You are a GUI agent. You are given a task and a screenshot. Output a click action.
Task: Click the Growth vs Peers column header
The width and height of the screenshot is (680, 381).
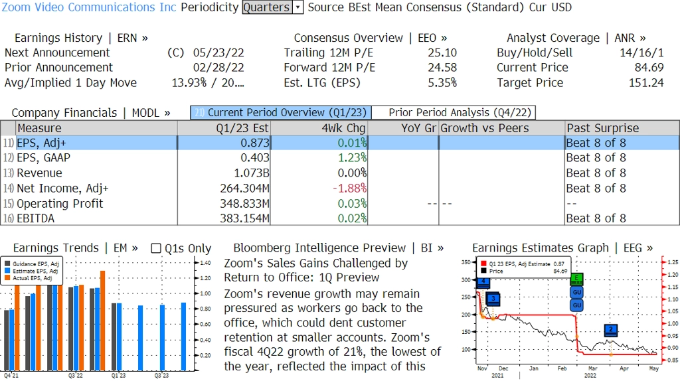pyautogui.click(x=502, y=128)
